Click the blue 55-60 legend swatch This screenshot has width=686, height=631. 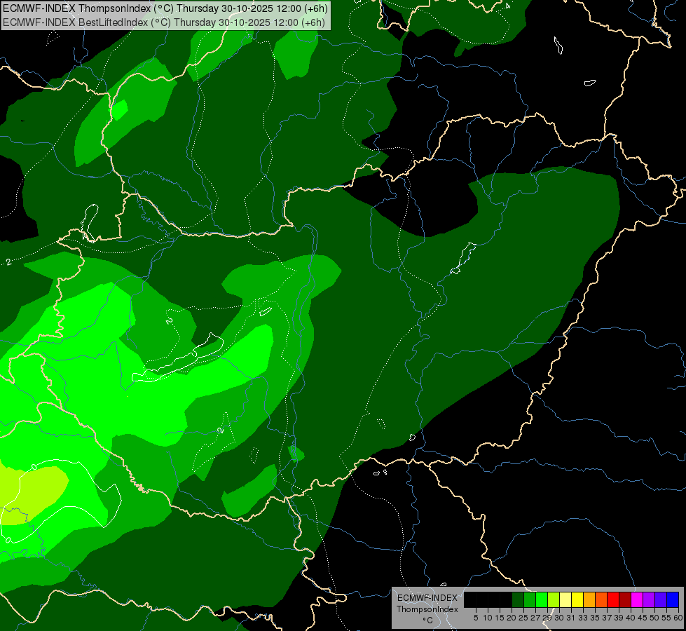[x=673, y=599]
